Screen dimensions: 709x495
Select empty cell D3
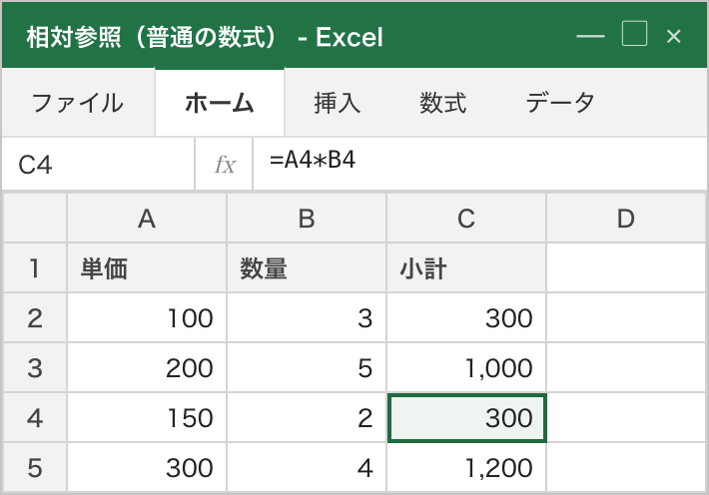point(626,367)
